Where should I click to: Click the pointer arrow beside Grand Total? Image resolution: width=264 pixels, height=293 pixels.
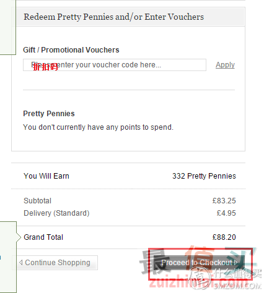point(19,237)
